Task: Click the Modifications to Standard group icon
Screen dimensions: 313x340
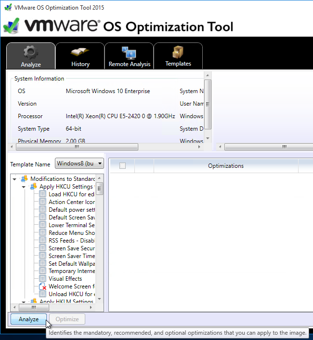Action: 24,178
